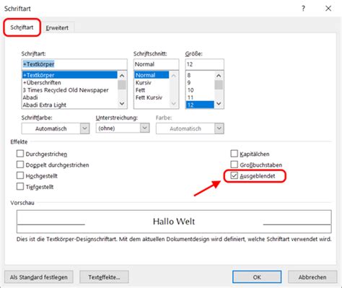Screen dimensions: 342x288
Task: Click the Schriftart text input field
Action: (x=74, y=64)
